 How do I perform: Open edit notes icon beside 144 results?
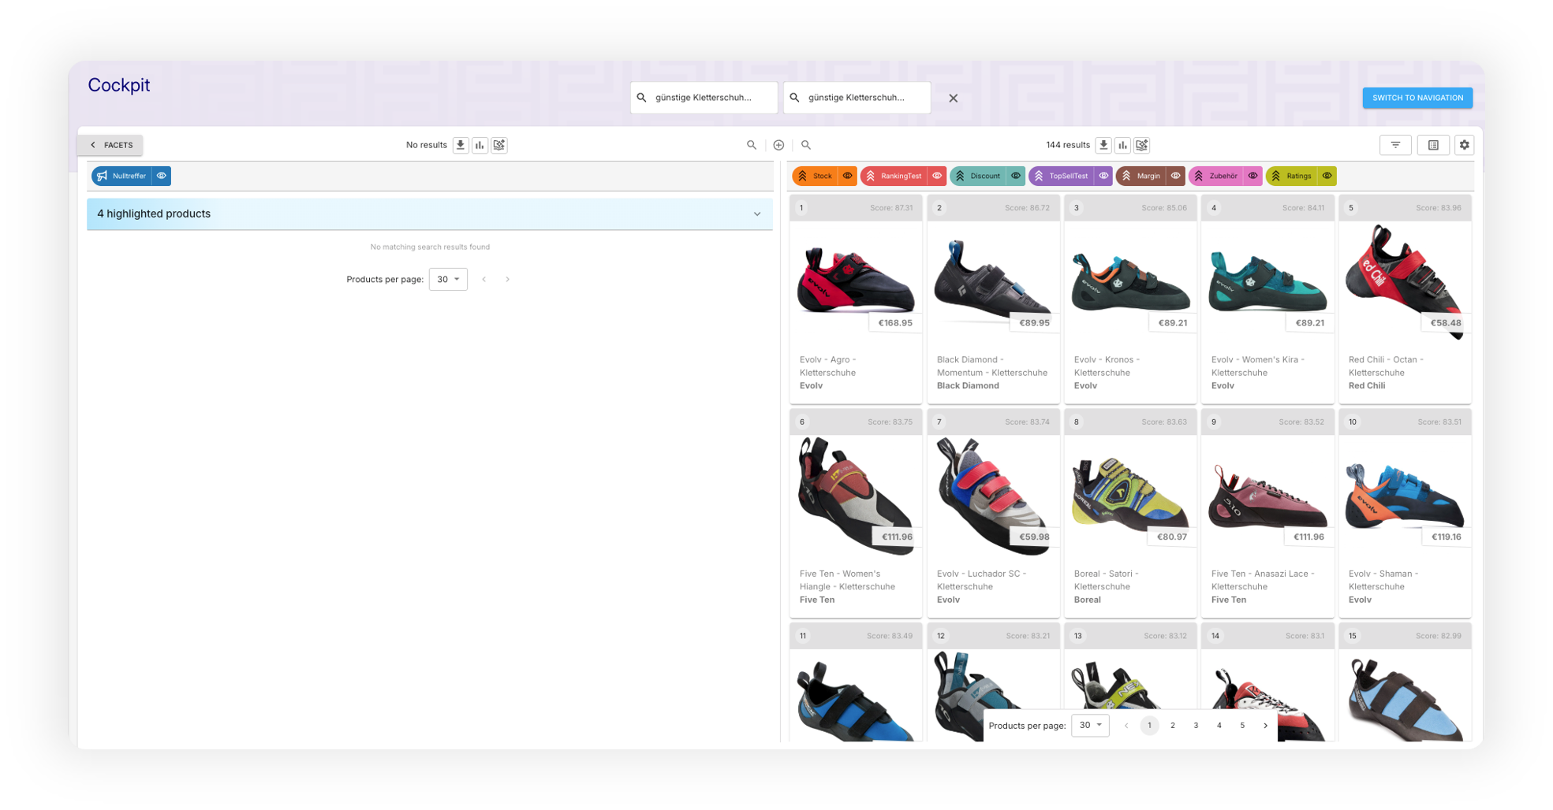point(1142,145)
